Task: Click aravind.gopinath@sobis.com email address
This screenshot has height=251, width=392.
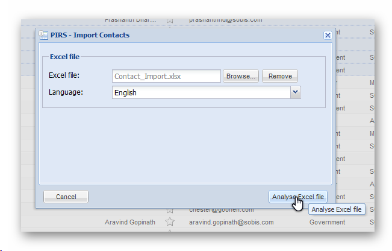Action: coord(231,222)
